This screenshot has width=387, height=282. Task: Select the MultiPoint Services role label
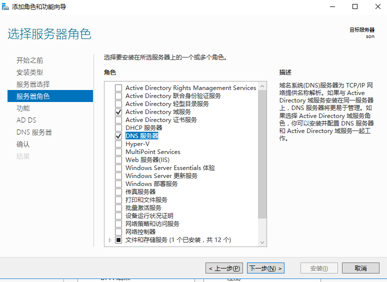(153, 151)
